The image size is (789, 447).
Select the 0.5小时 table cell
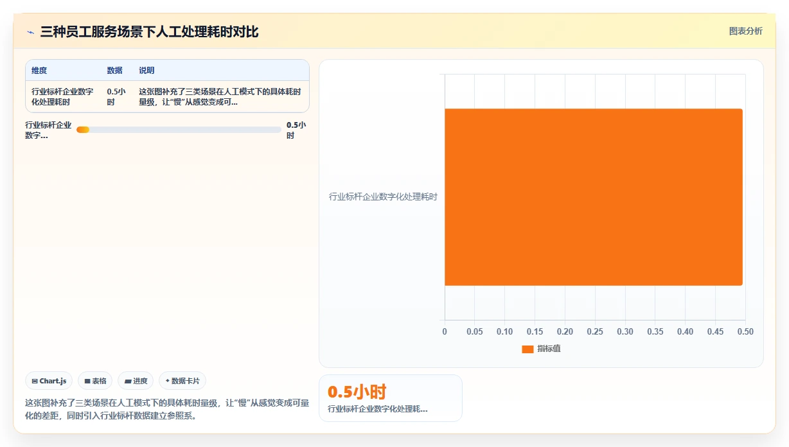[116, 96]
